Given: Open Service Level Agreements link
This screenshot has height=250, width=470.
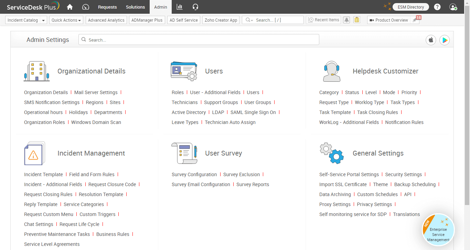Looking at the screenshot, I should [52, 244].
